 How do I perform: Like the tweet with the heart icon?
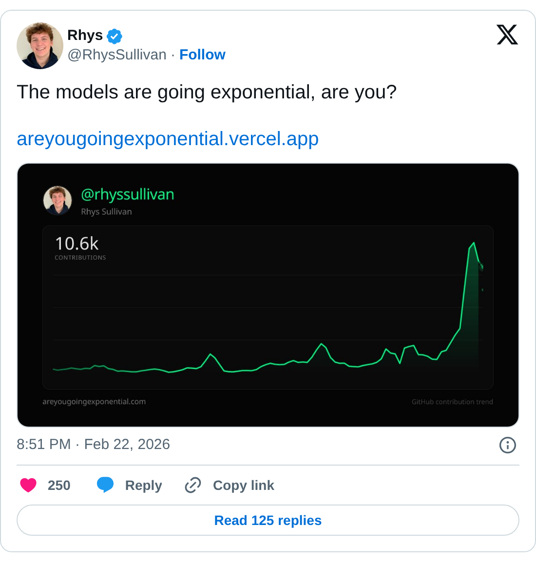coord(28,485)
